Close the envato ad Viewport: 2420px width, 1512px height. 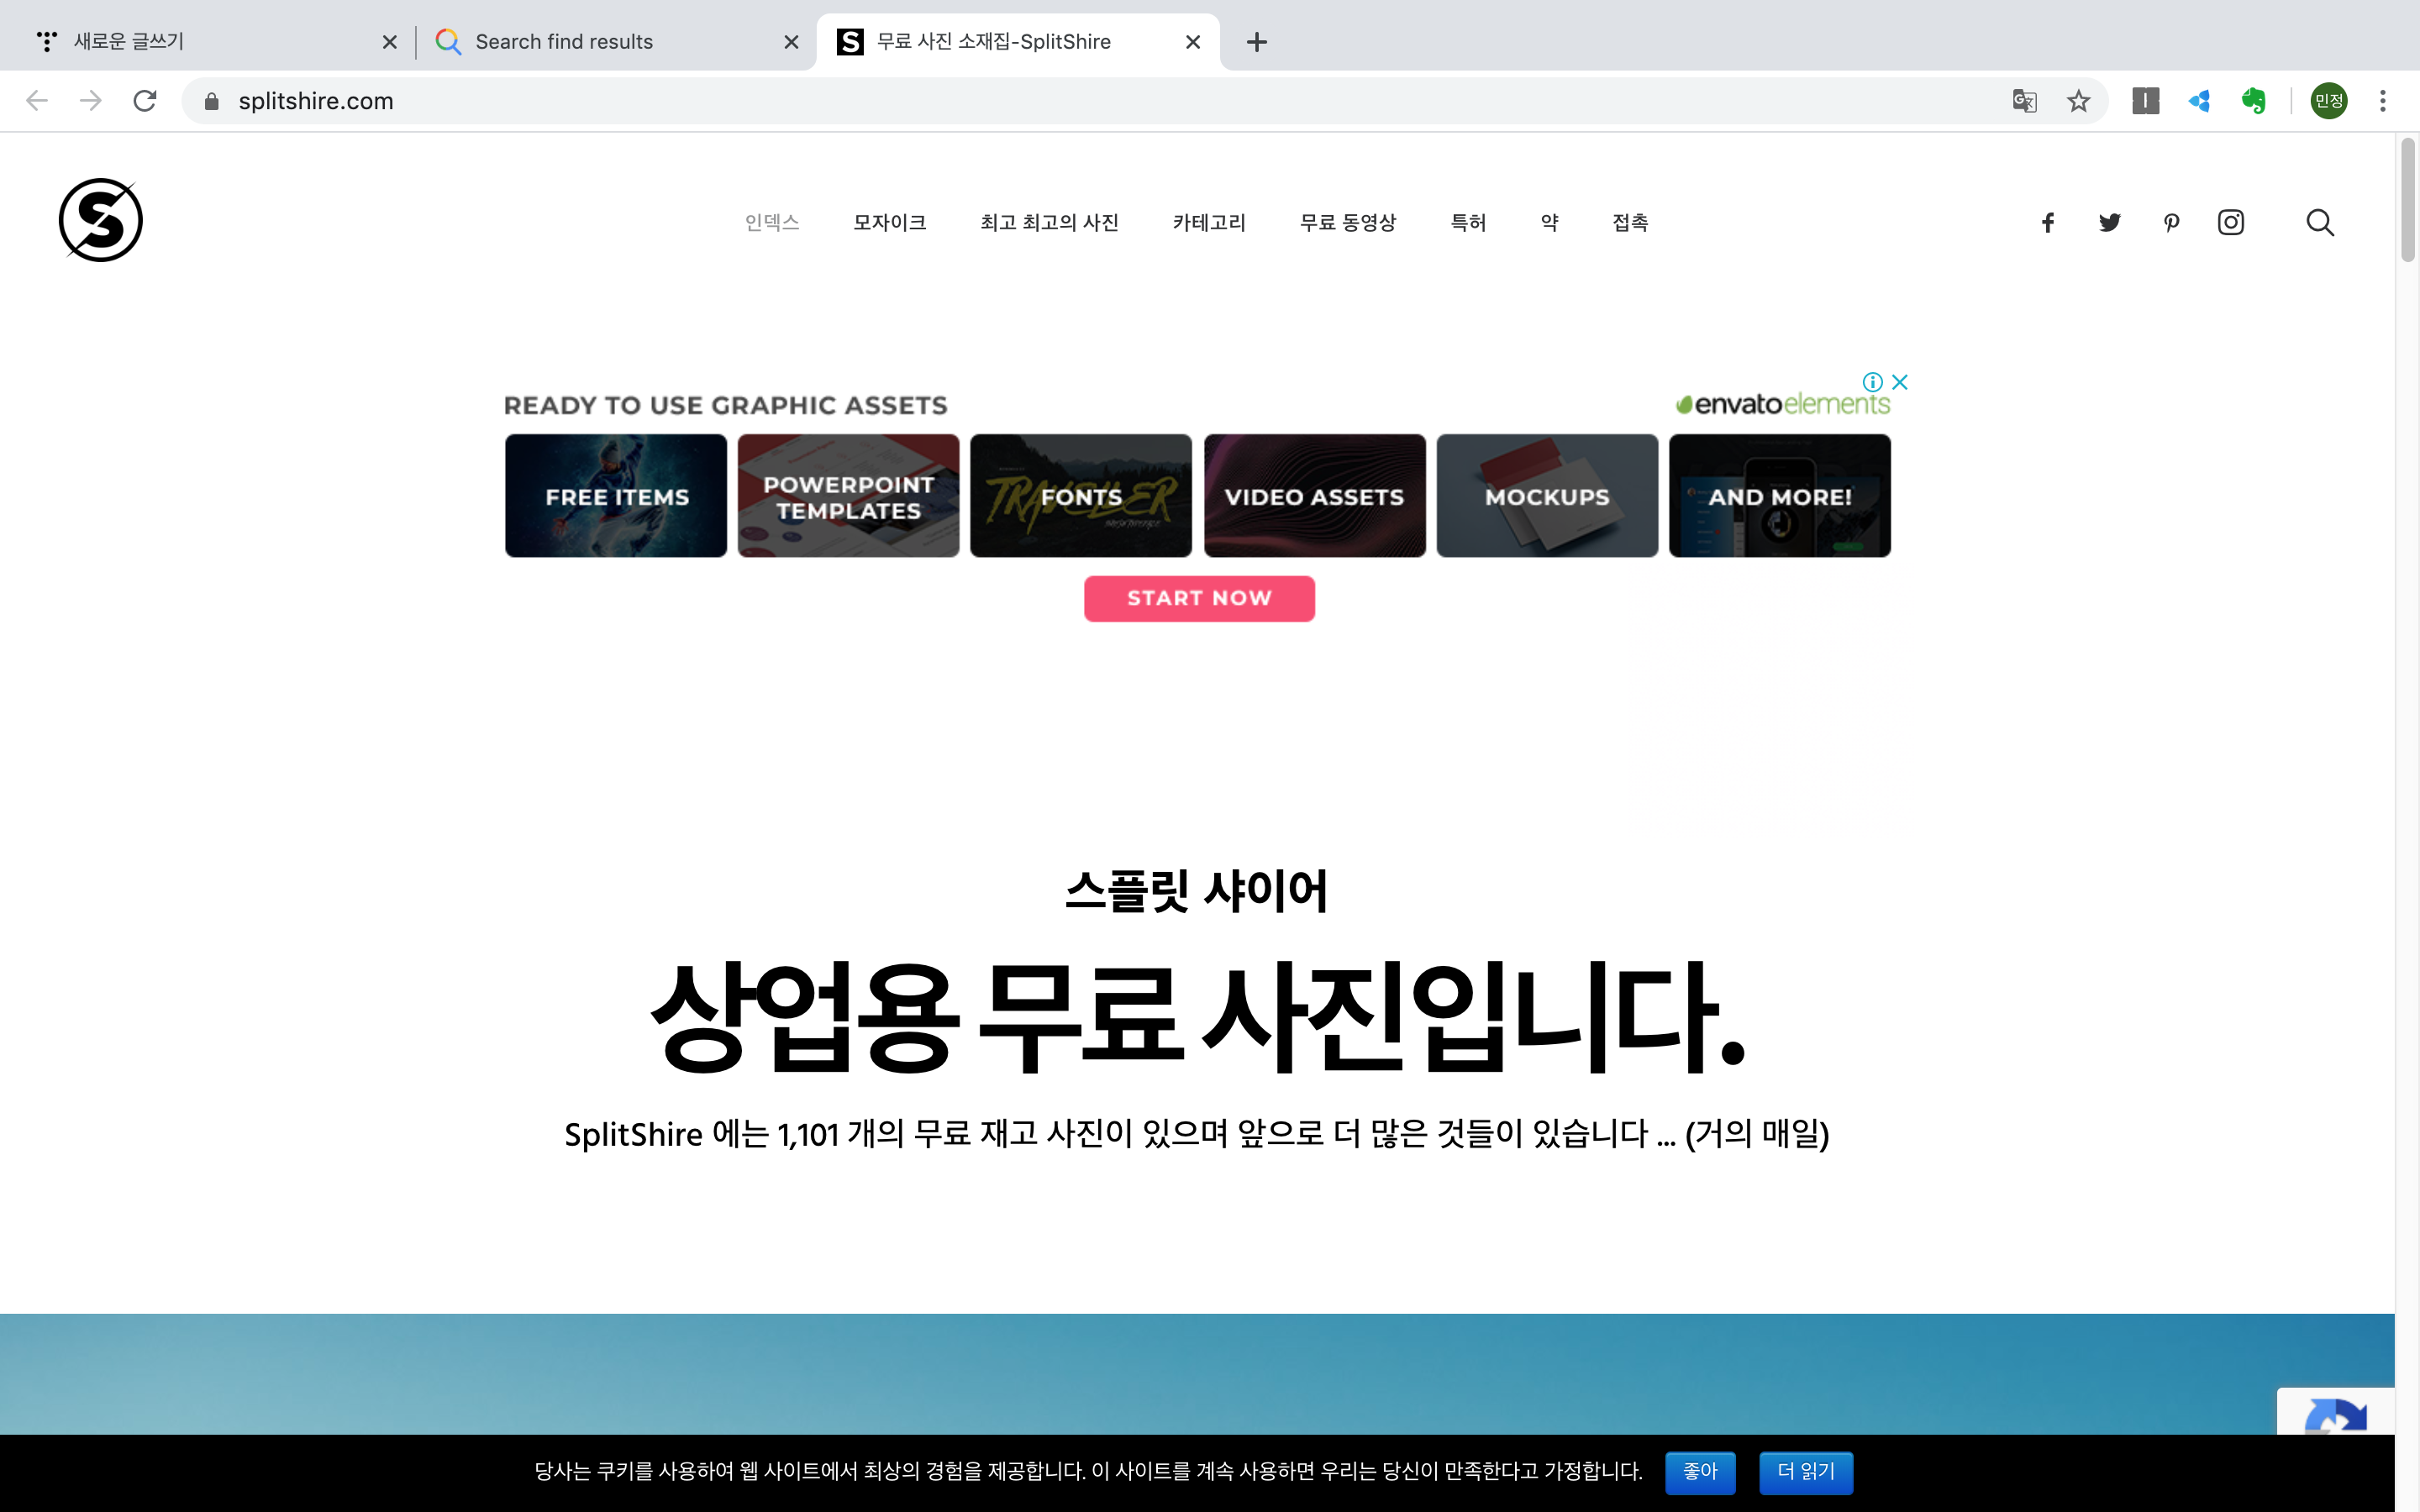click(x=1900, y=382)
